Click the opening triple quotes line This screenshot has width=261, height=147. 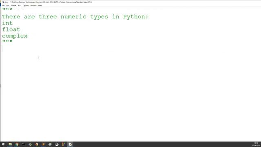pyautogui.click(x=7, y=9)
